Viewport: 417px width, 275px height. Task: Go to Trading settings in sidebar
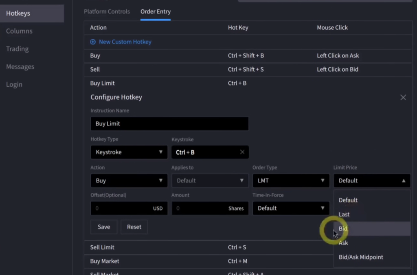[17, 49]
